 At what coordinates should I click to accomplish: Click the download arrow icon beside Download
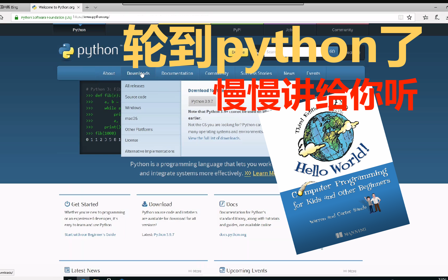click(x=144, y=204)
